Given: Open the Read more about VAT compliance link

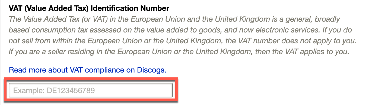Looking at the screenshot, I should pos(88,70).
